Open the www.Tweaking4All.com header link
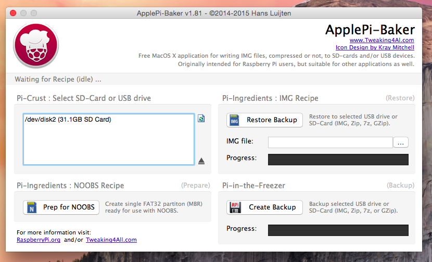The image size is (432, 262). pyautogui.click(x=382, y=40)
